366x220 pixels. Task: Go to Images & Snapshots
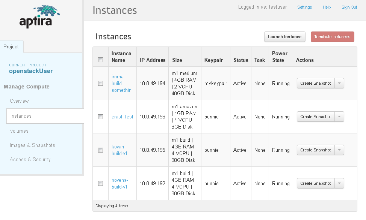[x=32, y=145]
